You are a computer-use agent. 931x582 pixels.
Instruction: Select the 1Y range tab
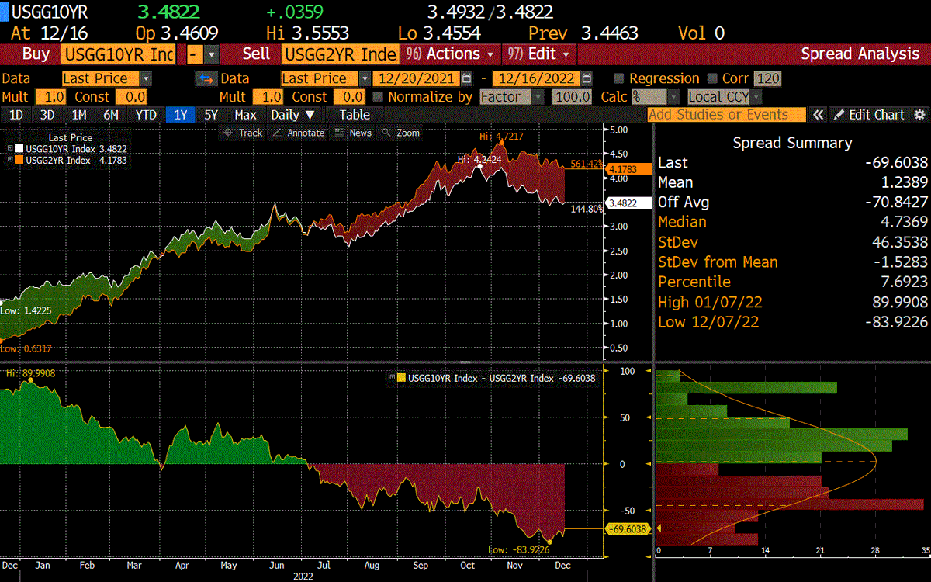tap(181, 114)
